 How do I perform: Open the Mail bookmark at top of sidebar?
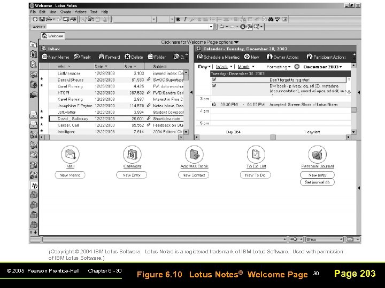click(33, 44)
